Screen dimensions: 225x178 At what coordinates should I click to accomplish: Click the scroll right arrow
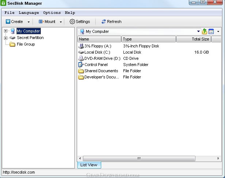pyautogui.click(x=218, y=158)
